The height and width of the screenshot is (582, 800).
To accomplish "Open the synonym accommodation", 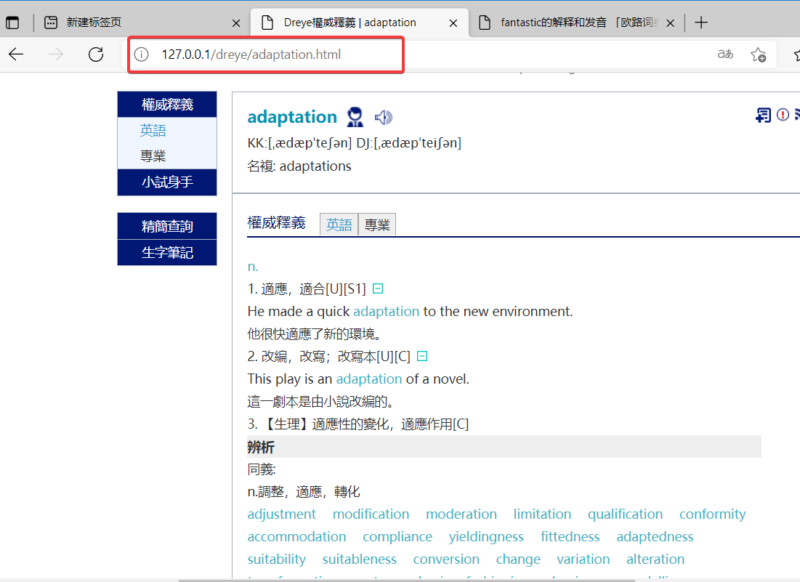I will click(297, 537).
